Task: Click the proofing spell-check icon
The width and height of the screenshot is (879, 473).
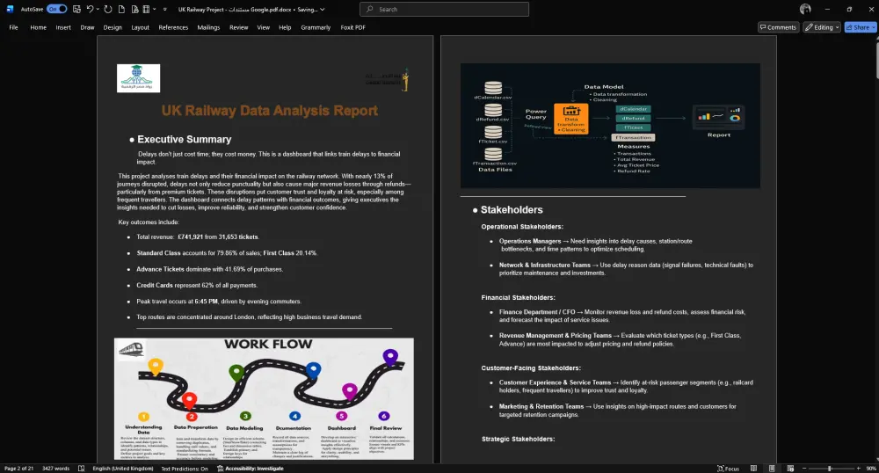Action: click(x=81, y=469)
